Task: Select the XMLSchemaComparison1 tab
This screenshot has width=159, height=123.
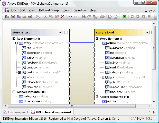Action: pyautogui.click(x=52, y=112)
